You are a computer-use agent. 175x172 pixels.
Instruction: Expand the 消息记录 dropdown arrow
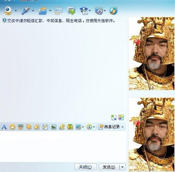pyautogui.click(x=122, y=127)
